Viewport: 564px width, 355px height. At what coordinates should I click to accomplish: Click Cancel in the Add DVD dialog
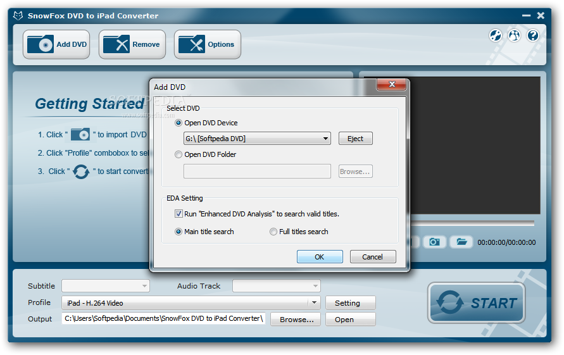[373, 257]
